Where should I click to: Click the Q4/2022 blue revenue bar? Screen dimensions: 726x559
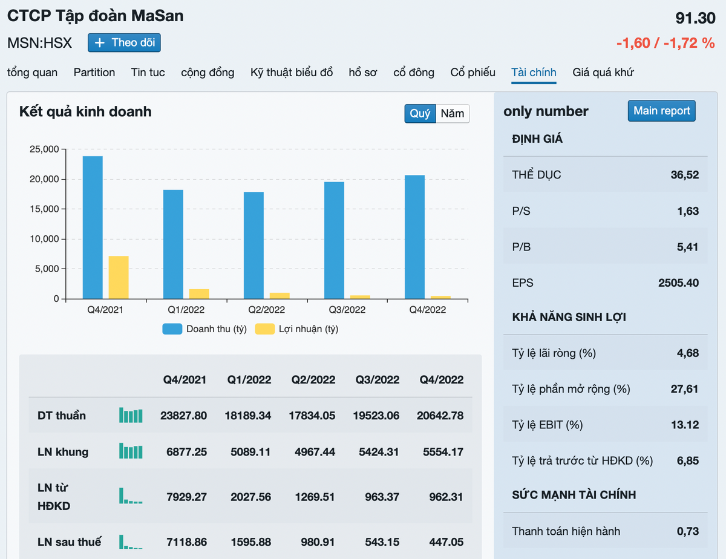pyautogui.click(x=414, y=237)
